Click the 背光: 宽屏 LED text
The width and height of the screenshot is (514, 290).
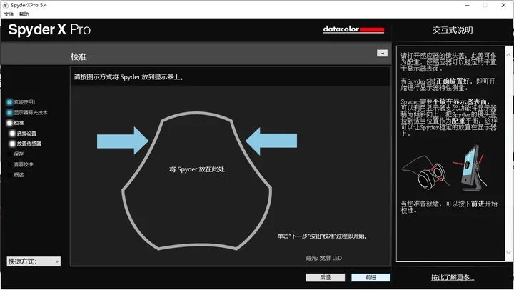[323, 258]
